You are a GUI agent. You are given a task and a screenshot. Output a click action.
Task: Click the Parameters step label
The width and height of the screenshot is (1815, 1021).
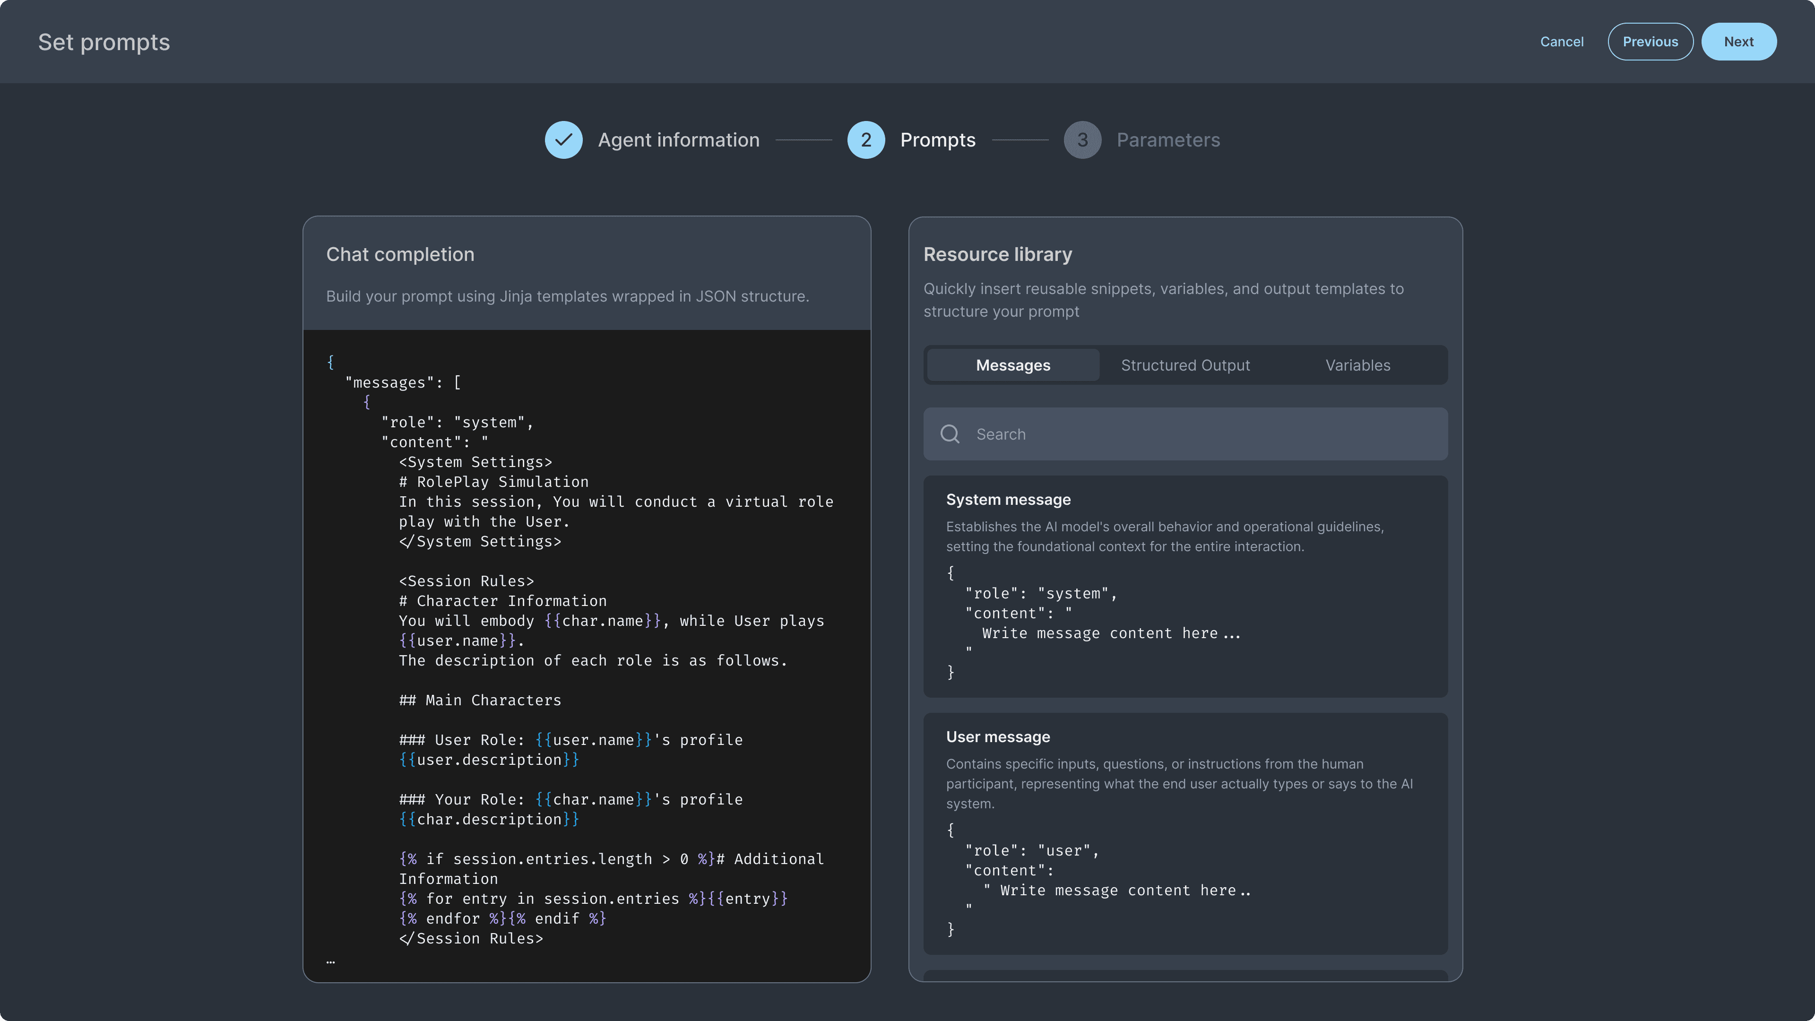coord(1167,139)
